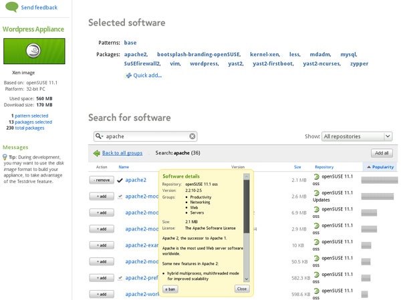Click the ban button in Software details
401x300 pixels.
coord(170,289)
